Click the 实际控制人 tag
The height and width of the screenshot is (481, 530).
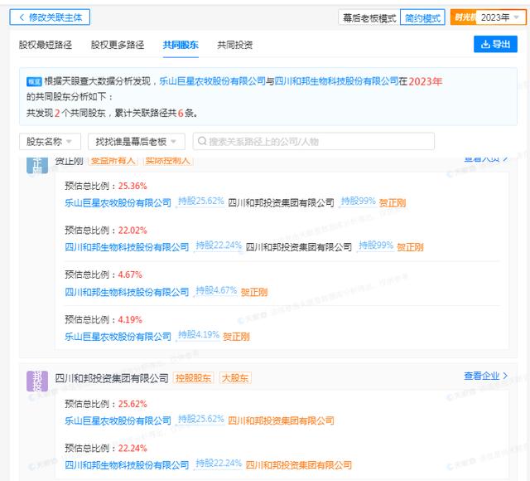coord(167,161)
